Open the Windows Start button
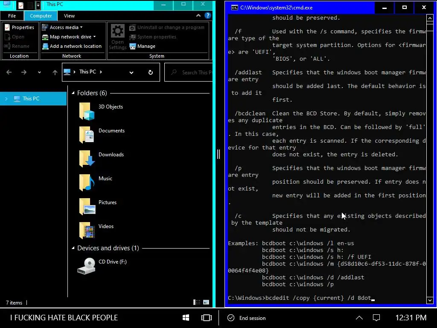This screenshot has height=328, width=437. point(186,318)
